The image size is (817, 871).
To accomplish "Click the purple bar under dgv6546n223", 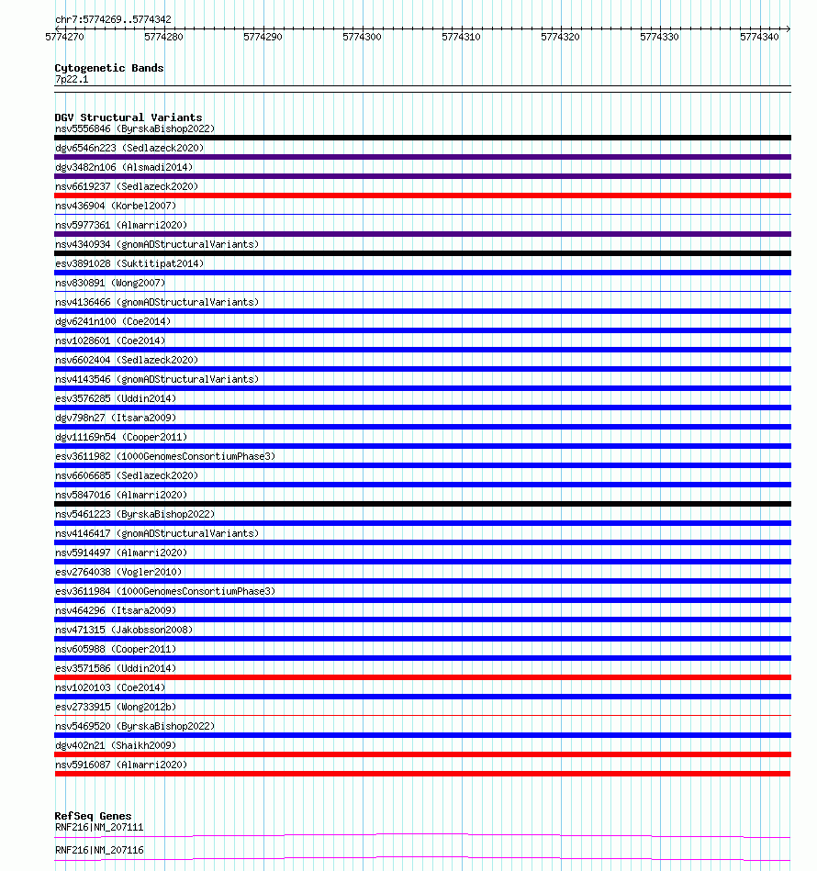I will [422, 157].
